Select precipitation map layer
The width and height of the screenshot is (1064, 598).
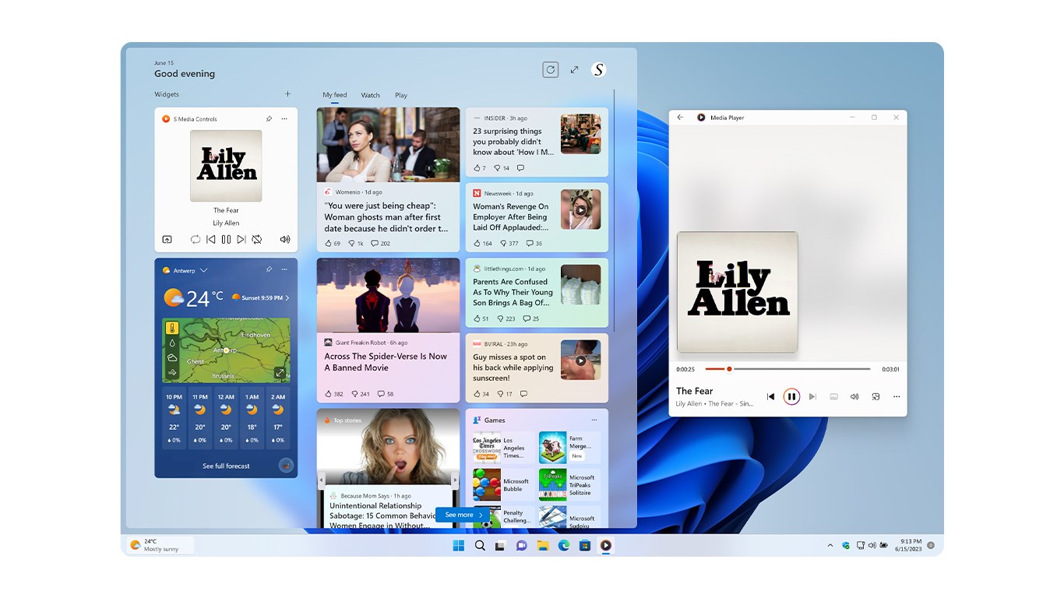point(172,343)
